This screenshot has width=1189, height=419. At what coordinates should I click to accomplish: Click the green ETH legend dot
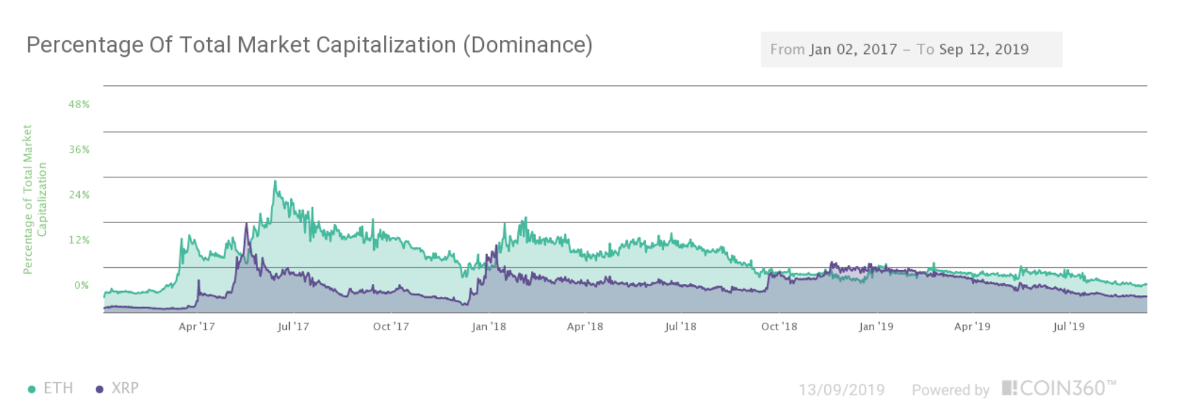point(31,389)
